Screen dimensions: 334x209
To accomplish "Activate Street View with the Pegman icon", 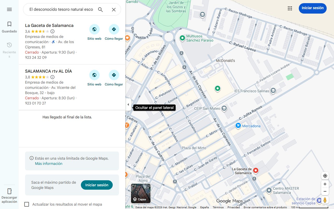I will [325, 200].
